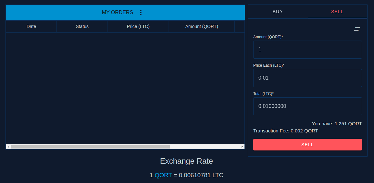The width and height of the screenshot is (374, 183).
Task: Click the horizontal scrollbar thumb
Action: point(90,147)
